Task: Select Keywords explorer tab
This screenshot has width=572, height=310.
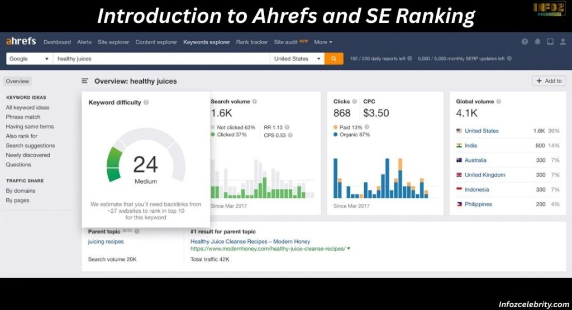Action: click(207, 42)
